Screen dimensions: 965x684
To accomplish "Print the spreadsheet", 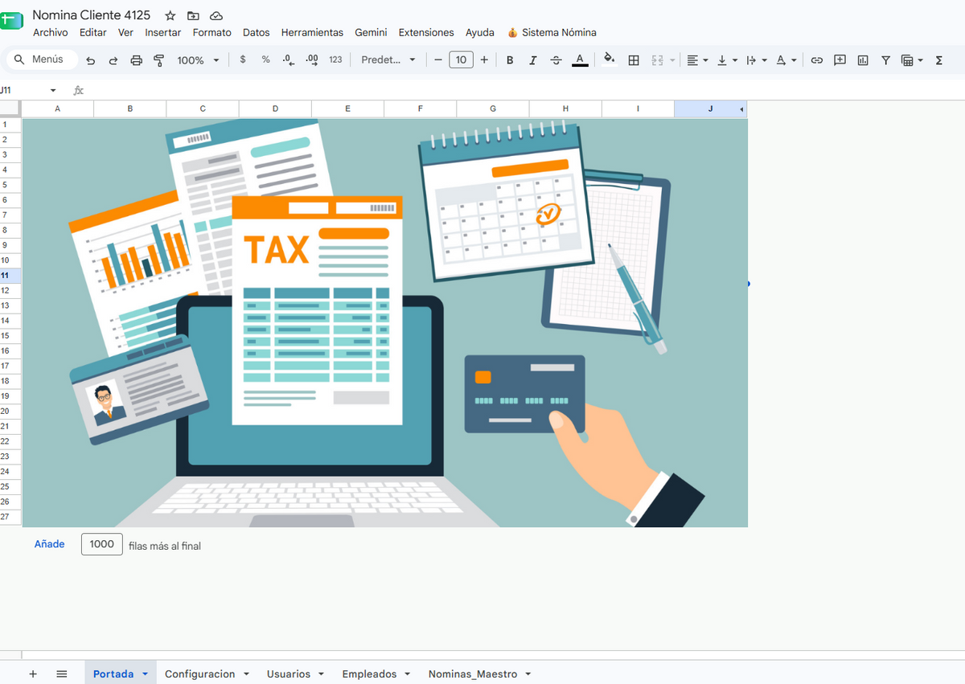I will 136,60.
